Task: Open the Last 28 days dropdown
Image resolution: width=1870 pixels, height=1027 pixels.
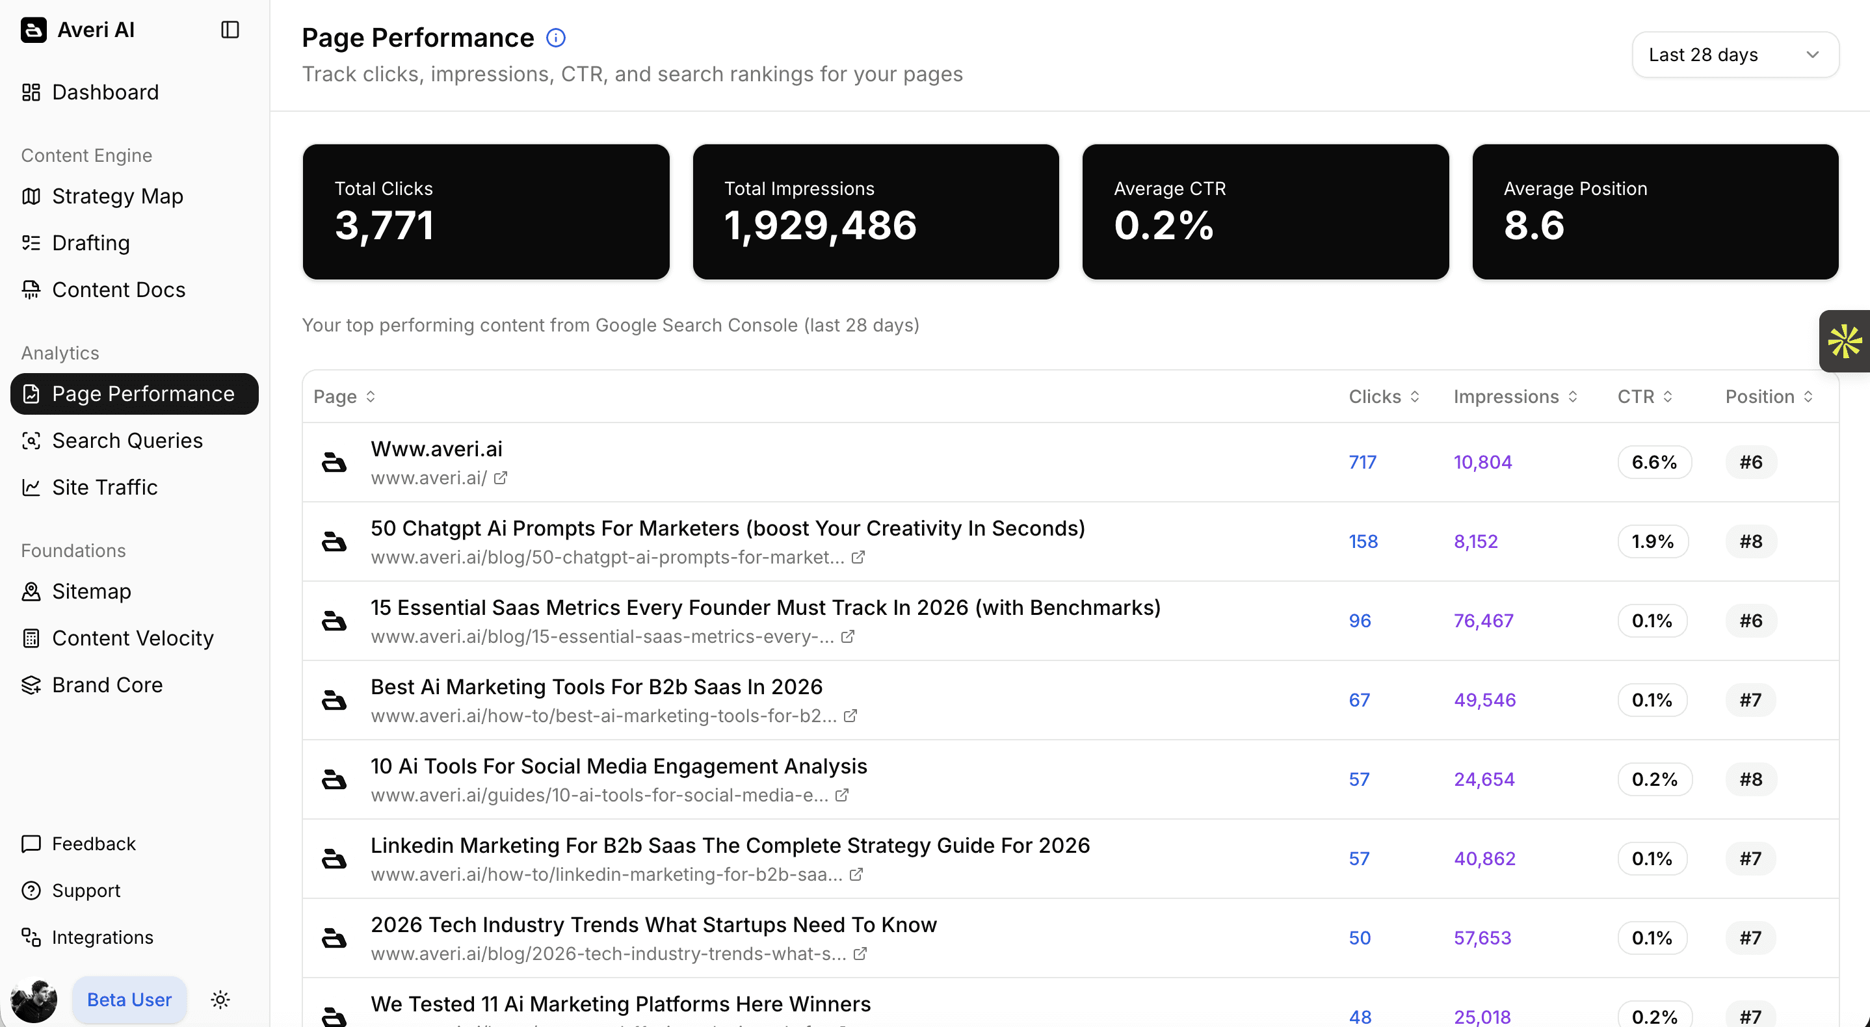Action: [1734, 55]
